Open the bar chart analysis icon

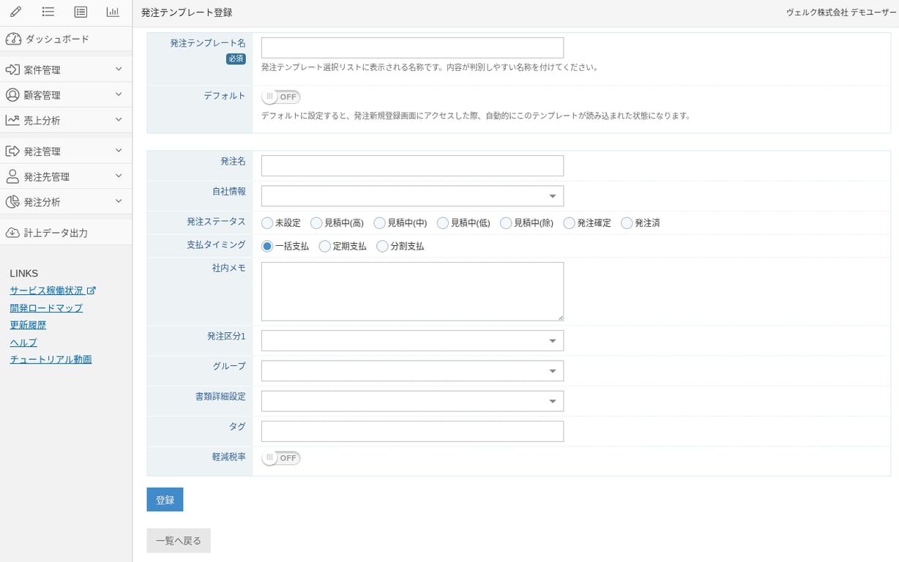pos(112,11)
